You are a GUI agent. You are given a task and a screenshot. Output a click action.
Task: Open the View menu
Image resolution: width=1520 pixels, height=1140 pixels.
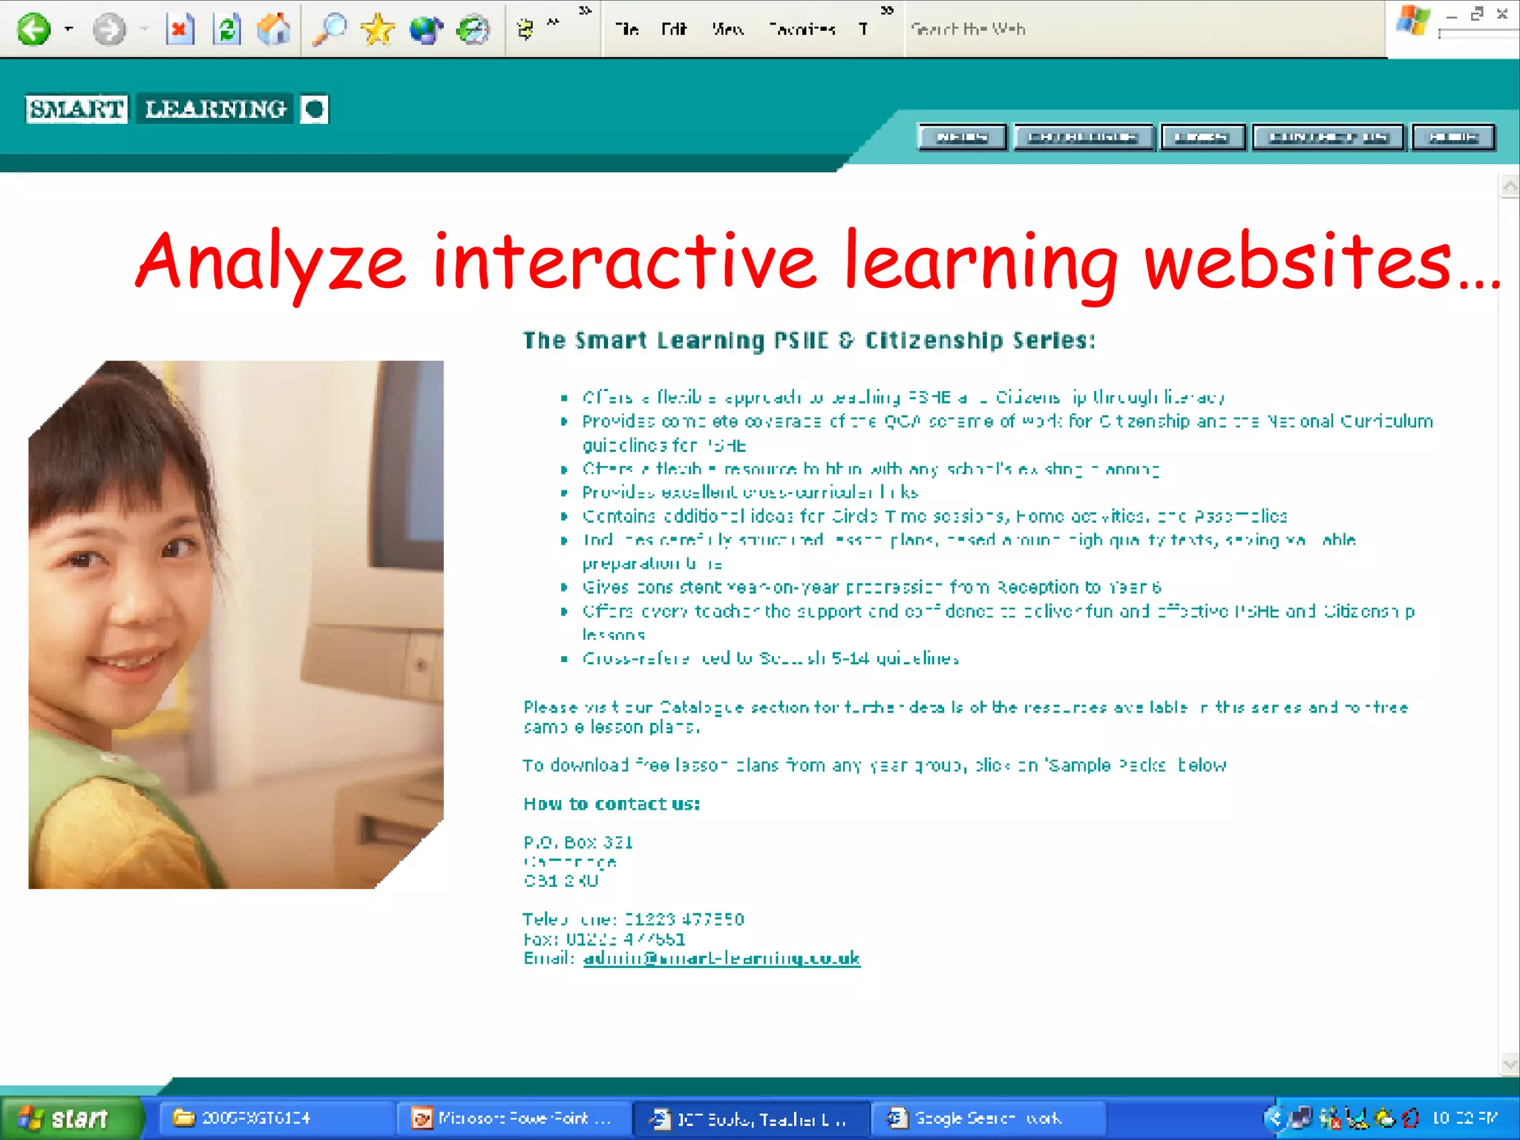tap(727, 30)
